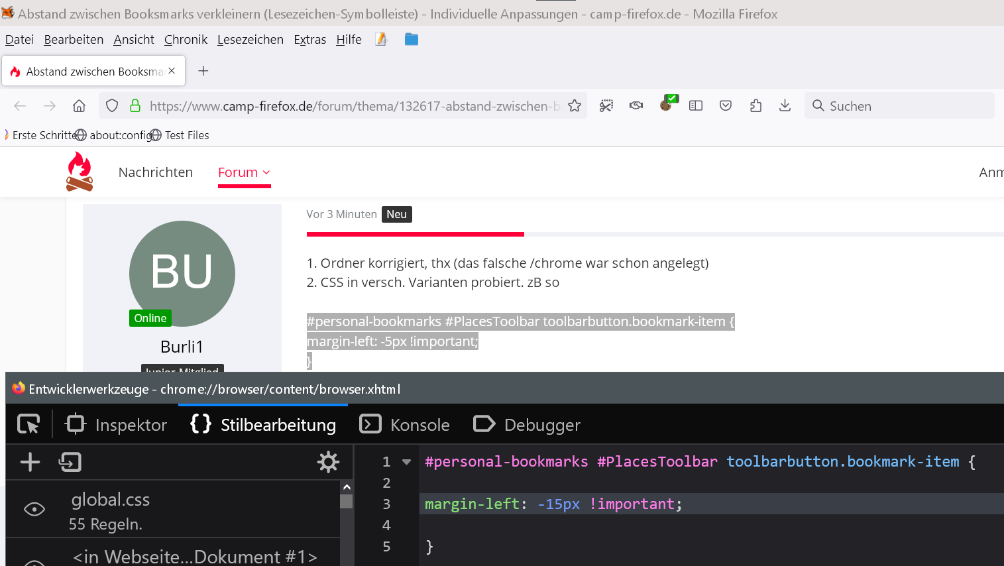The width and height of the screenshot is (1004, 566).
Task: Click the Firefox home button
Action: (79, 106)
